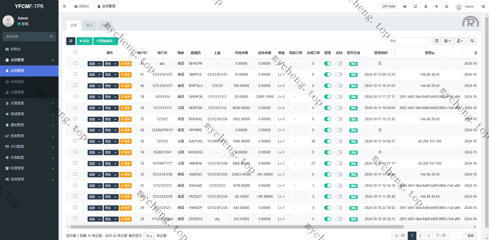Click the dark table refresh button
This screenshot has height=240, width=489.
click(x=71, y=42)
